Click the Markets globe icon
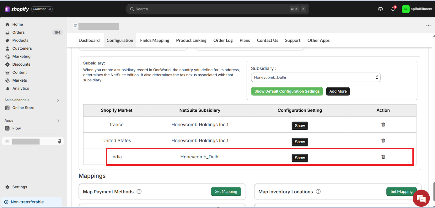The height and width of the screenshot is (208, 435). click(8, 80)
